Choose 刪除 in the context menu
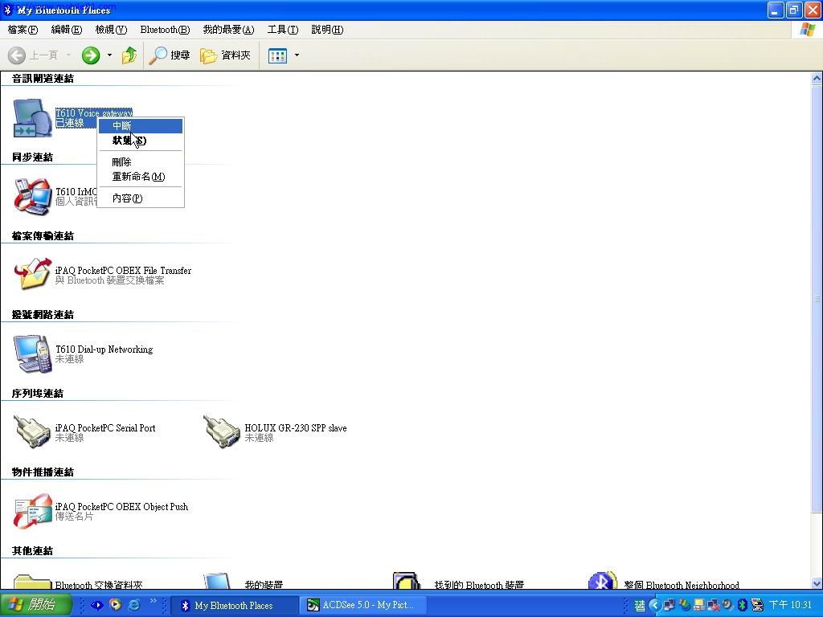The image size is (823, 617). [x=141, y=162]
